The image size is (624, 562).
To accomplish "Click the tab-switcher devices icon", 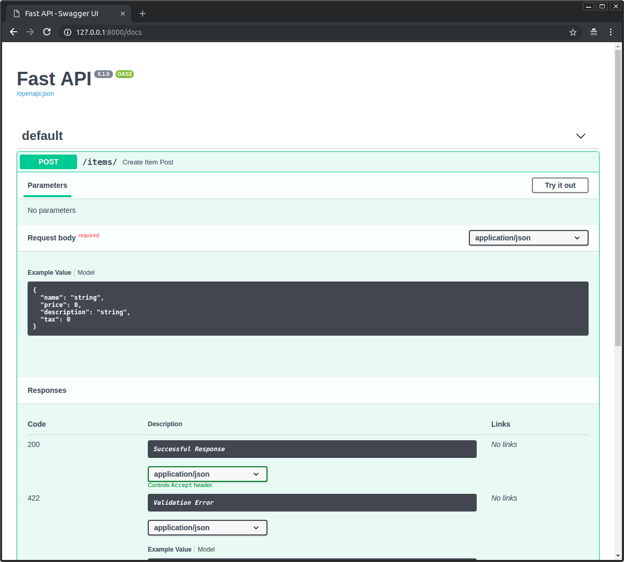I will [x=593, y=32].
